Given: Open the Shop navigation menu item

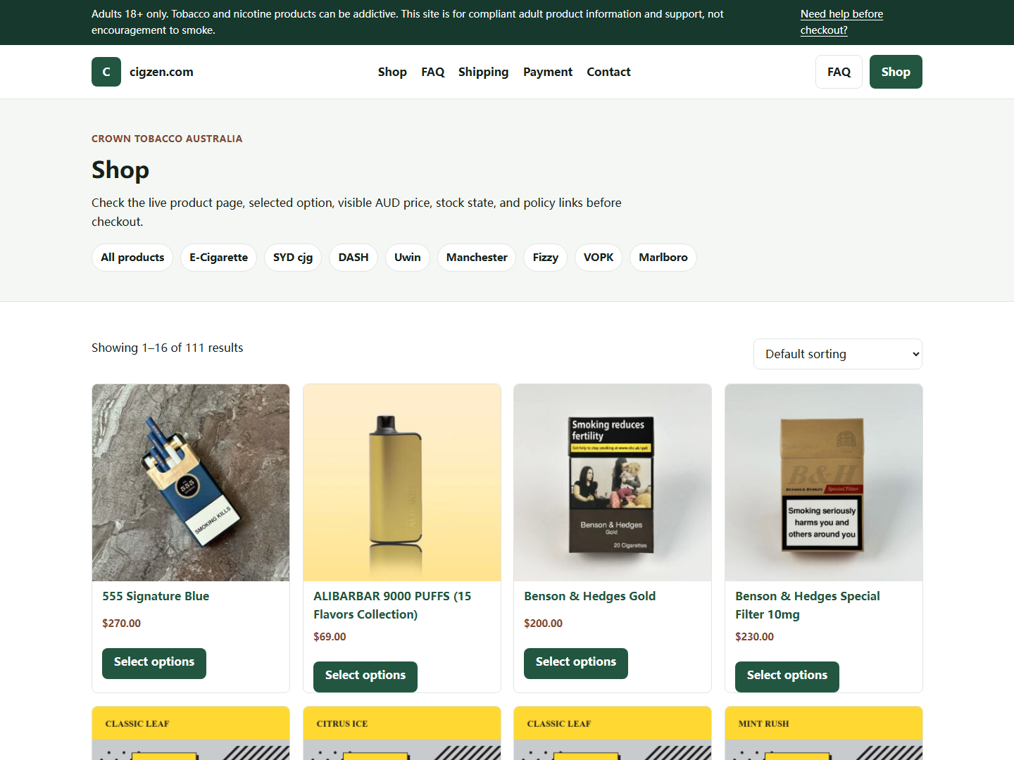Looking at the screenshot, I should click(x=392, y=72).
